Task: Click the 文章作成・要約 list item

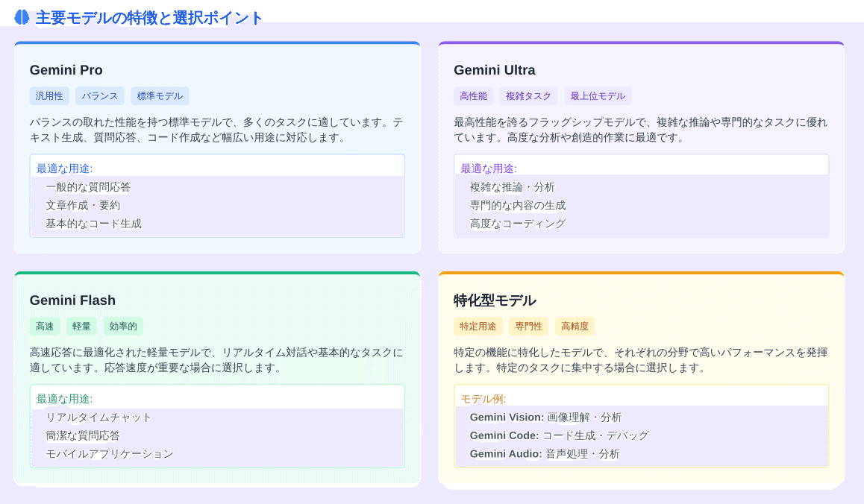Action: click(x=83, y=206)
